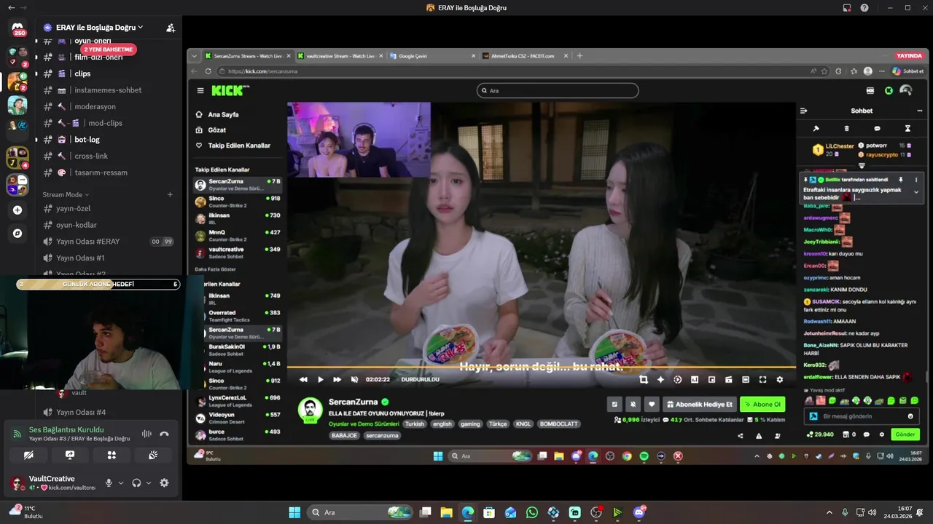Open the instamemes-sohbet channel
This screenshot has height=524, width=933.
point(109,90)
